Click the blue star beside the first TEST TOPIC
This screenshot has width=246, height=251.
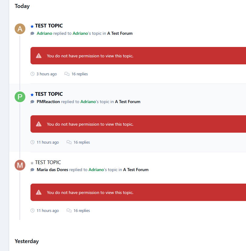tap(32, 27)
